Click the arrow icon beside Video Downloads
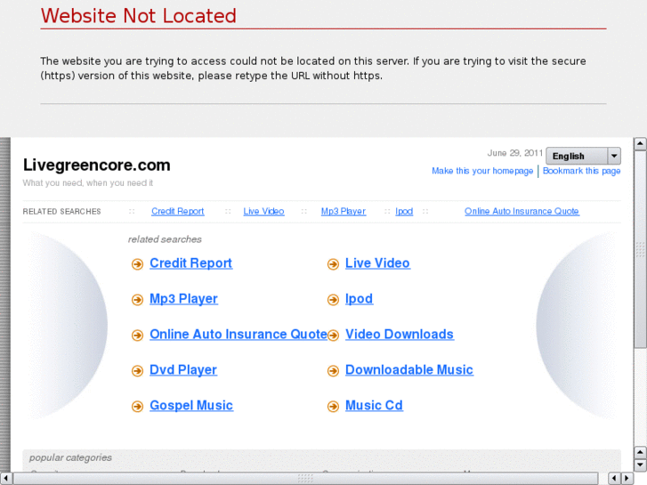 [333, 335]
